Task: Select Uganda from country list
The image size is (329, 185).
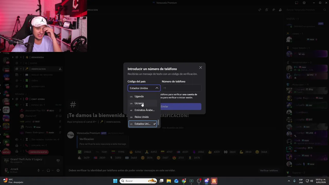Action: point(143,96)
